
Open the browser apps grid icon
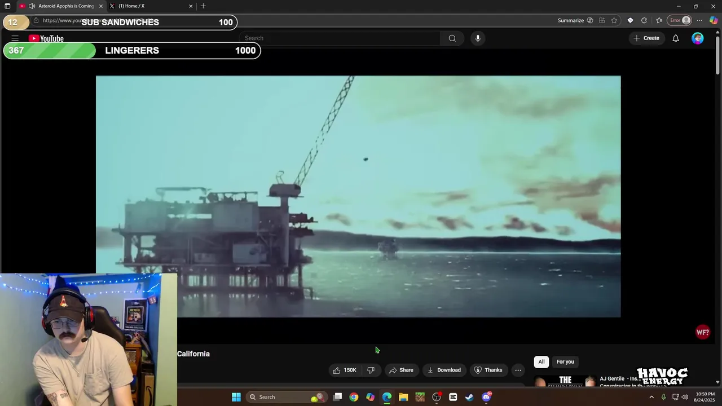point(602,20)
